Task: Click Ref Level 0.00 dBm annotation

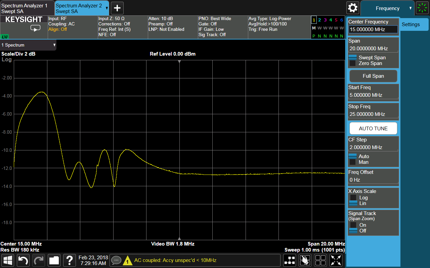Action: [173, 54]
